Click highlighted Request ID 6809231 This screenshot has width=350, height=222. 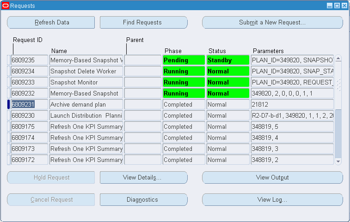pos(30,104)
